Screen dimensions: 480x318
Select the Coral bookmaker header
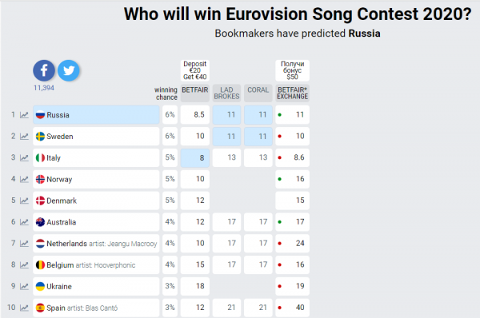click(x=258, y=93)
